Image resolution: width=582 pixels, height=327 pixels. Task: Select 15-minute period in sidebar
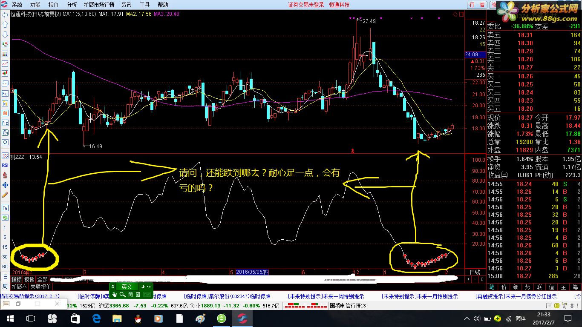(x=5, y=247)
